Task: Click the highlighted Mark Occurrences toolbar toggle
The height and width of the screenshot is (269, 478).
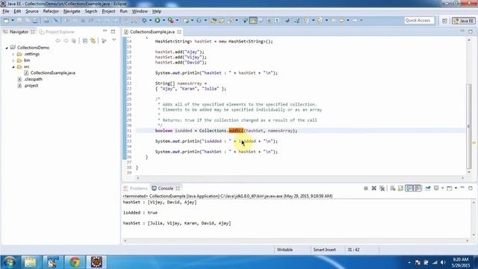Action: (x=253, y=20)
